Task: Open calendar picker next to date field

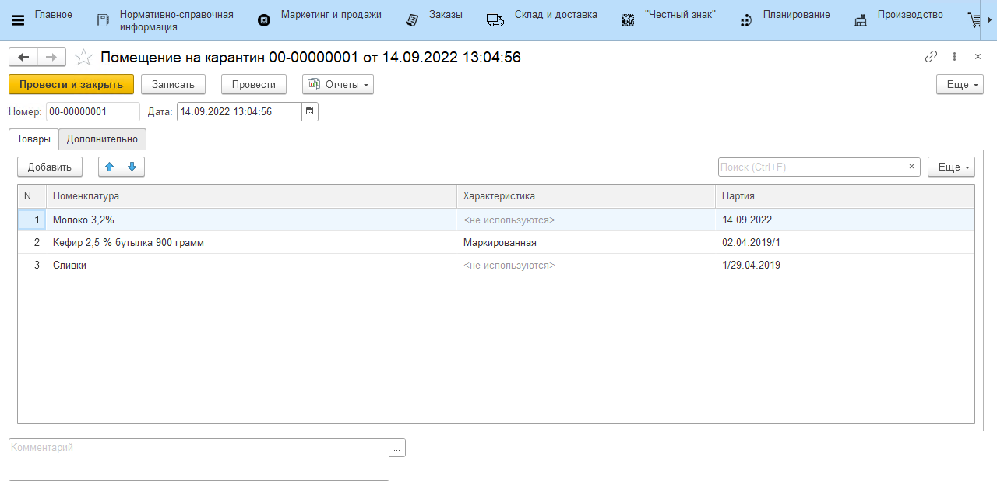Action: [x=310, y=112]
